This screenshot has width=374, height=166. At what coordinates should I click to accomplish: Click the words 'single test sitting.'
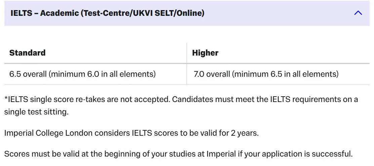point(36,112)
